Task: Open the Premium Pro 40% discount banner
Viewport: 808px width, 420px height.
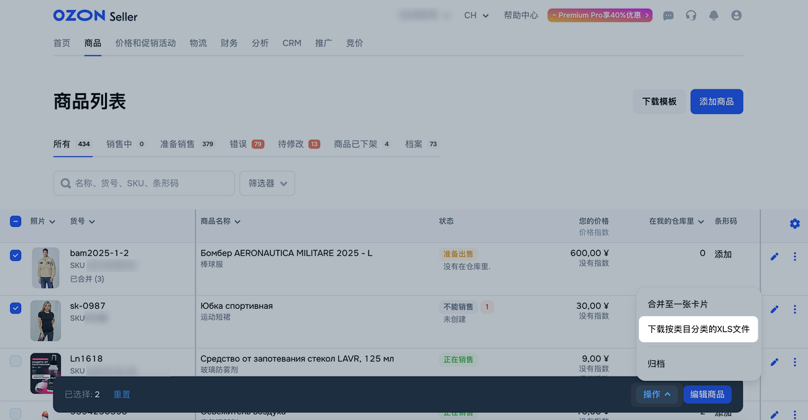Action: [x=599, y=16]
